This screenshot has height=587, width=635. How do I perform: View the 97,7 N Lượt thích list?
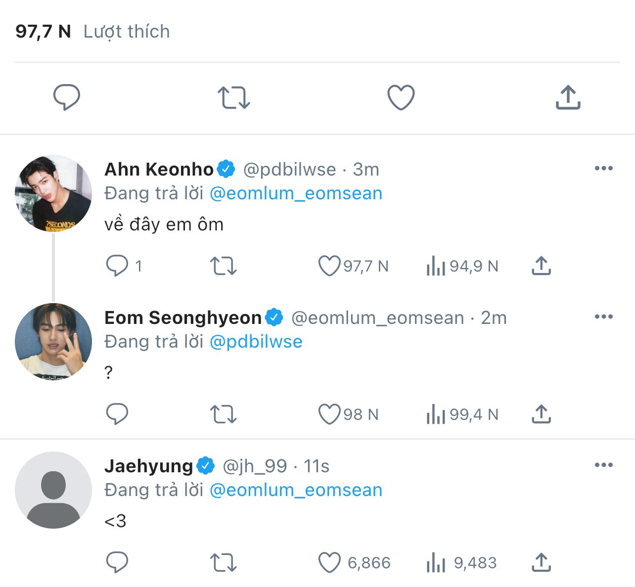click(92, 32)
